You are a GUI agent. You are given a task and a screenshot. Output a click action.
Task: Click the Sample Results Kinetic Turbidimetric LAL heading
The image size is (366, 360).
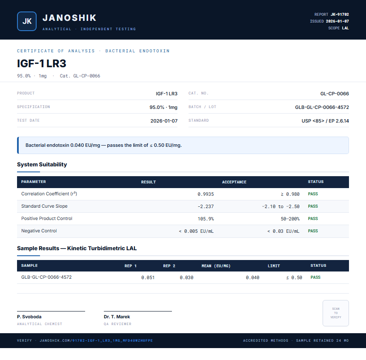click(x=77, y=248)
